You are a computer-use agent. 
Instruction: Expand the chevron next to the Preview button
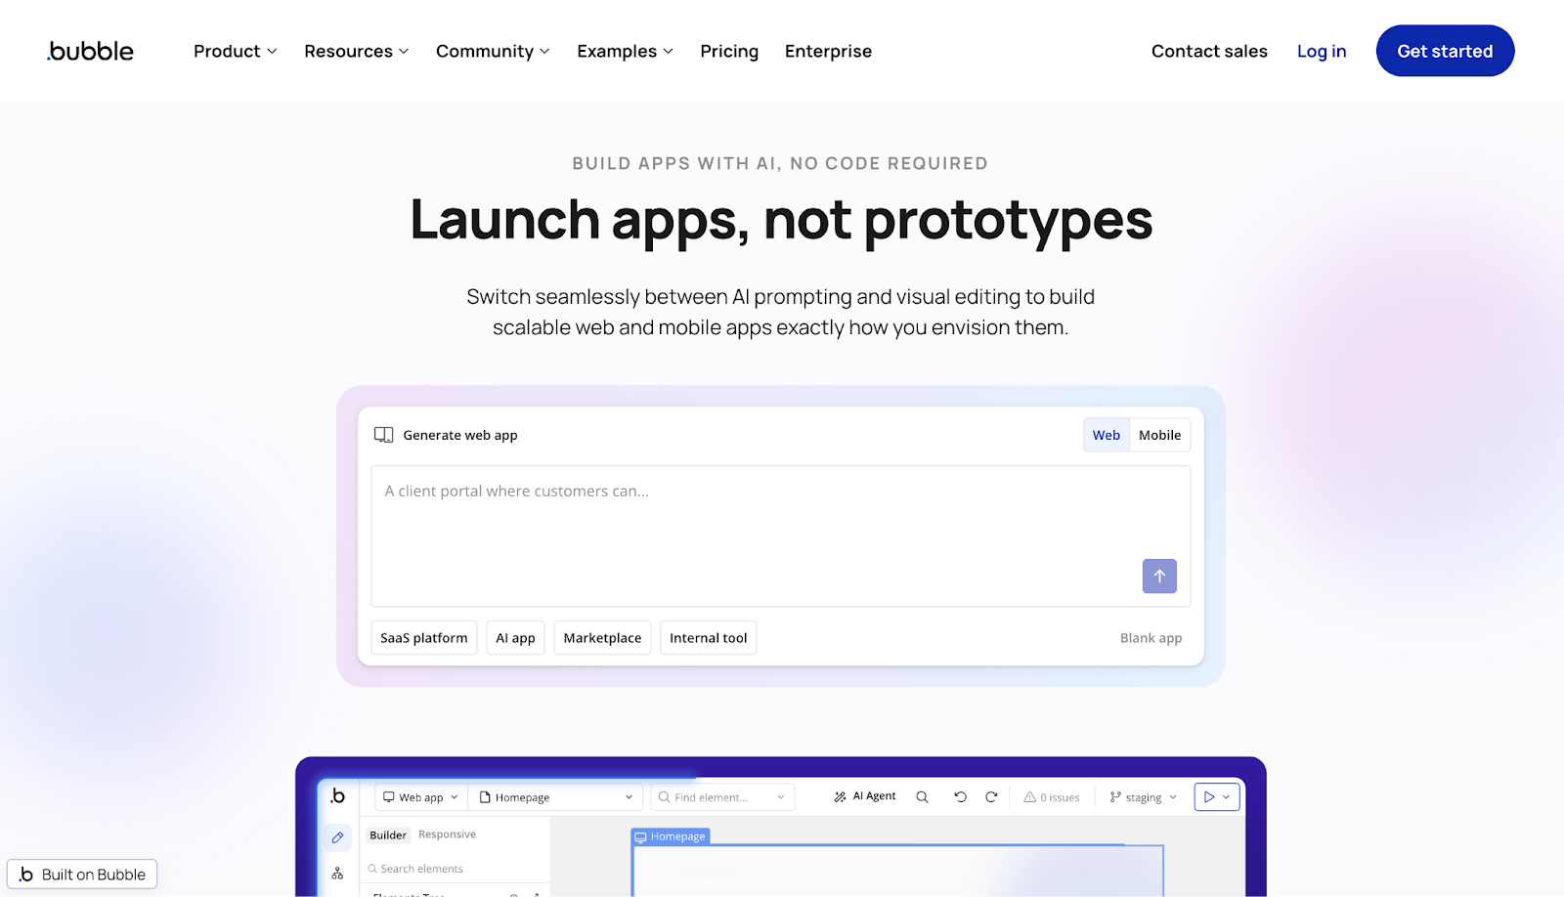point(1227,797)
